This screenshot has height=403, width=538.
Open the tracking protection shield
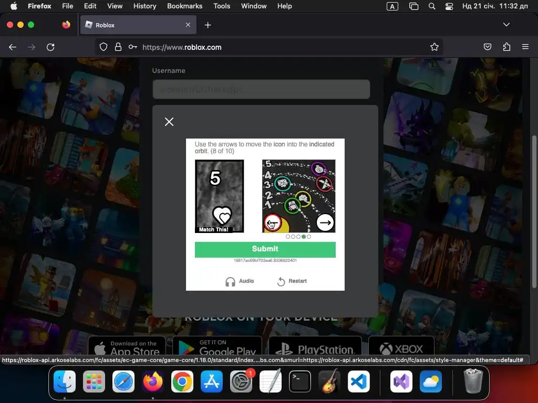coord(104,47)
